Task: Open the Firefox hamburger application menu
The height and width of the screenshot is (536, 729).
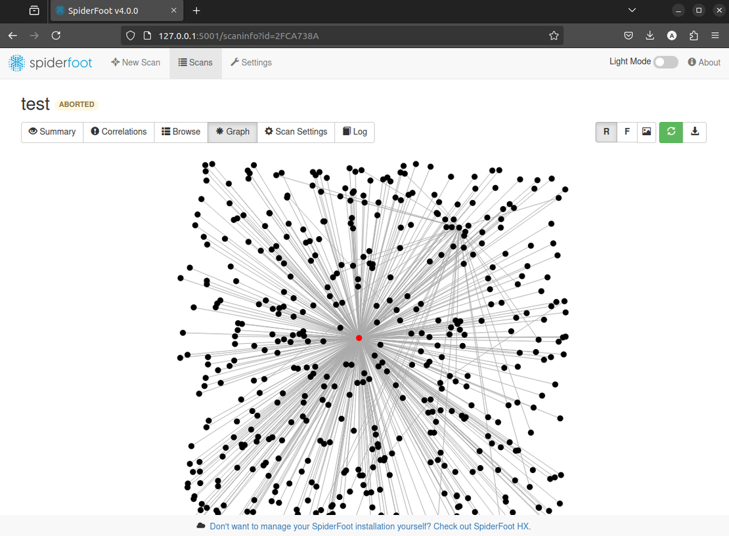Action: coord(715,36)
